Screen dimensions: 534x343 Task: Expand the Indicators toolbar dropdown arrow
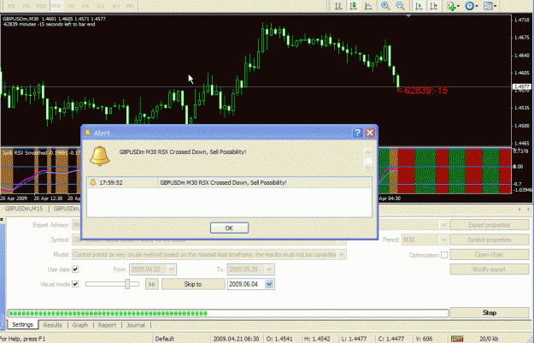coord(458,6)
